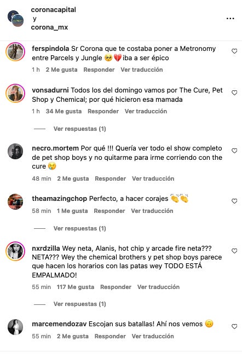Tap the heart on marcemendozav's comment

234,326
